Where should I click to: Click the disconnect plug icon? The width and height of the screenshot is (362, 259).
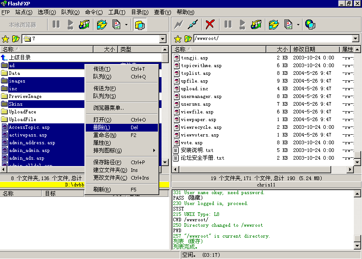(x=193, y=24)
